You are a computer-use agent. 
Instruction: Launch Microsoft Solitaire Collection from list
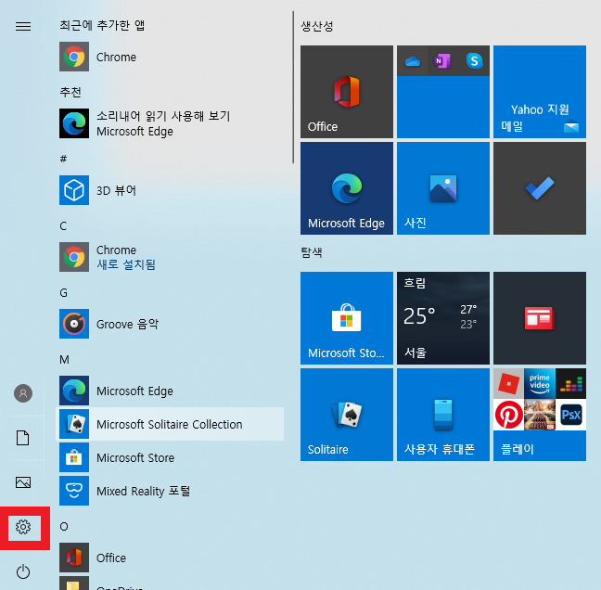[x=171, y=424]
